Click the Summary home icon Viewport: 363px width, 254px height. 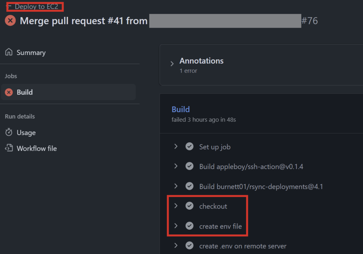coord(9,52)
